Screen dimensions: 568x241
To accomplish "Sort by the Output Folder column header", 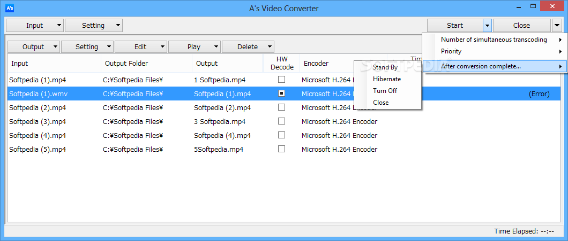I will point(147,63).
